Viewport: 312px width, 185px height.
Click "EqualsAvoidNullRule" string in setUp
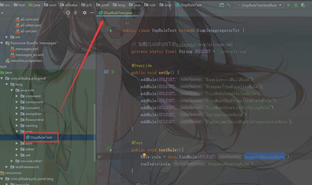pyautogui.click(x=228, y=80)
